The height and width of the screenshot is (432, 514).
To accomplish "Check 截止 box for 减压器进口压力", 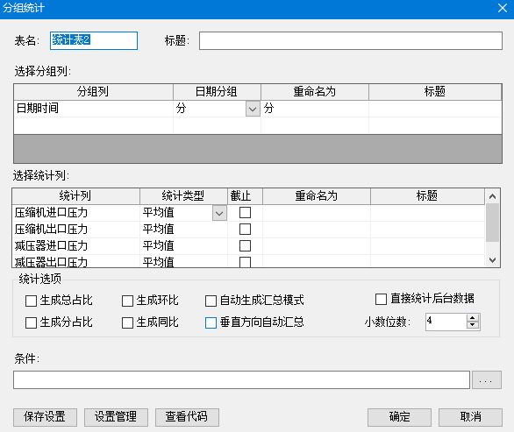I will point(245,246).
